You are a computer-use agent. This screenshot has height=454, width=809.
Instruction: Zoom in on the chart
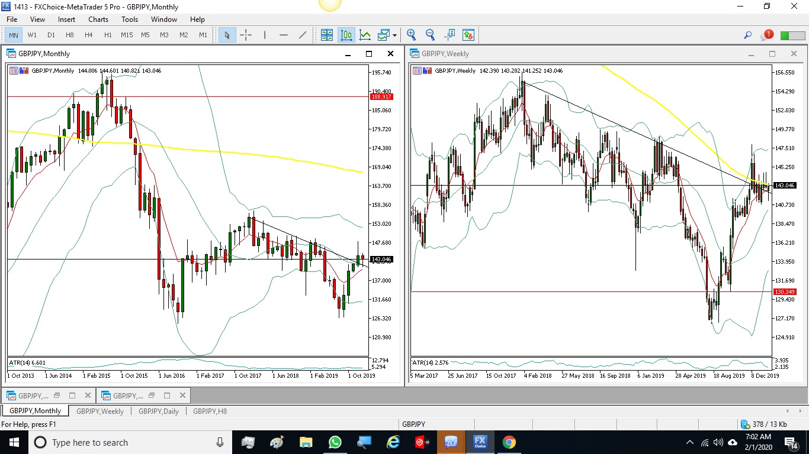tap(411, 35)
